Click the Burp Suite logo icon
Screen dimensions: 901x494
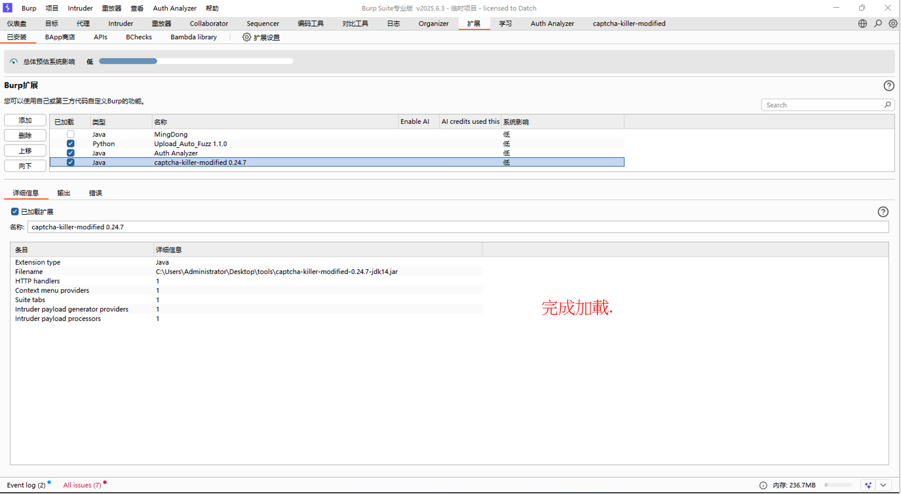8,8
